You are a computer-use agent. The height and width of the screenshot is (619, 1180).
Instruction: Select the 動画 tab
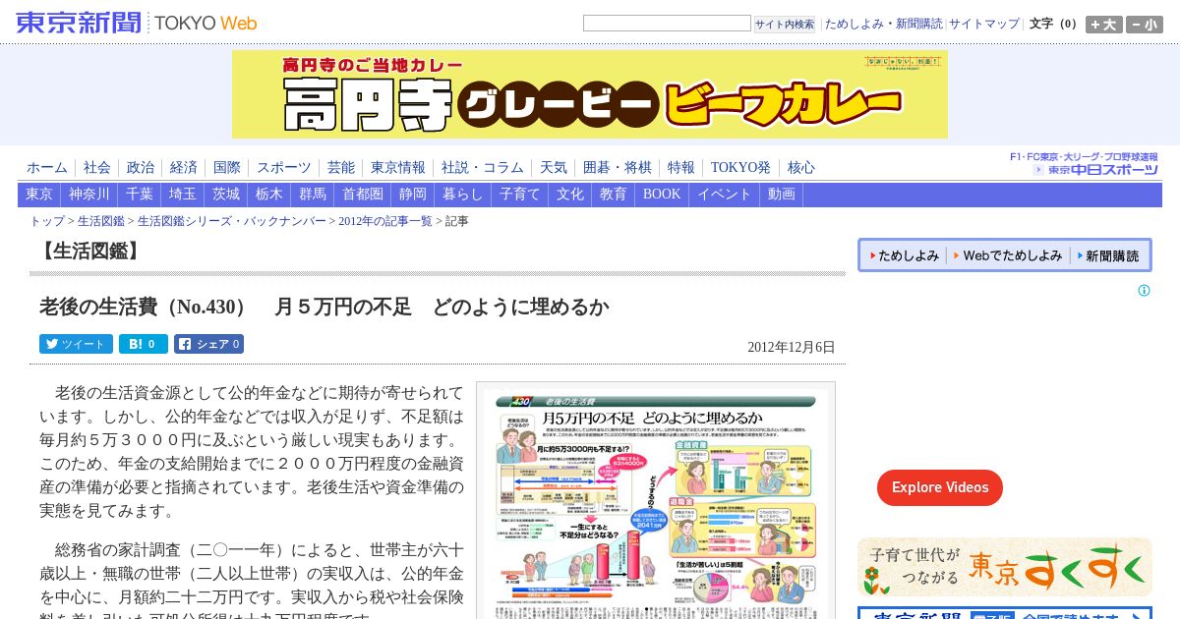tap(782, 195)
